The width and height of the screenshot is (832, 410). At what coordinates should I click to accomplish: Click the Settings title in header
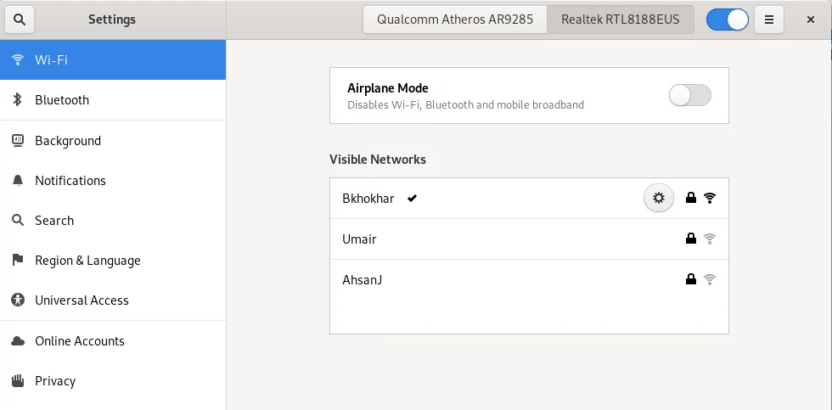112,20
